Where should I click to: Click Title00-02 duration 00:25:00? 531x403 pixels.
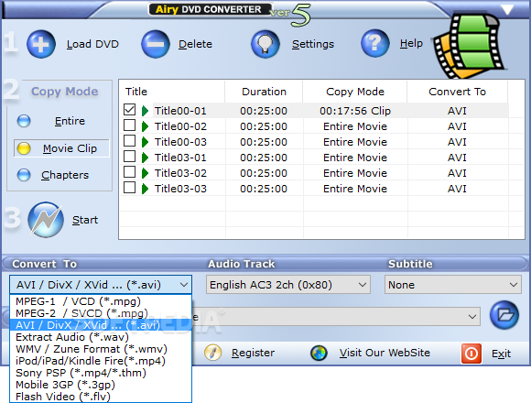(x=264, y=126)
